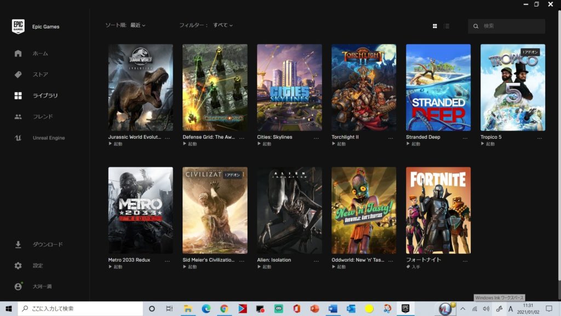561x316 pixels.
Task: Select the Oddworld New 'n' Tasty cover
Action: 364,210
